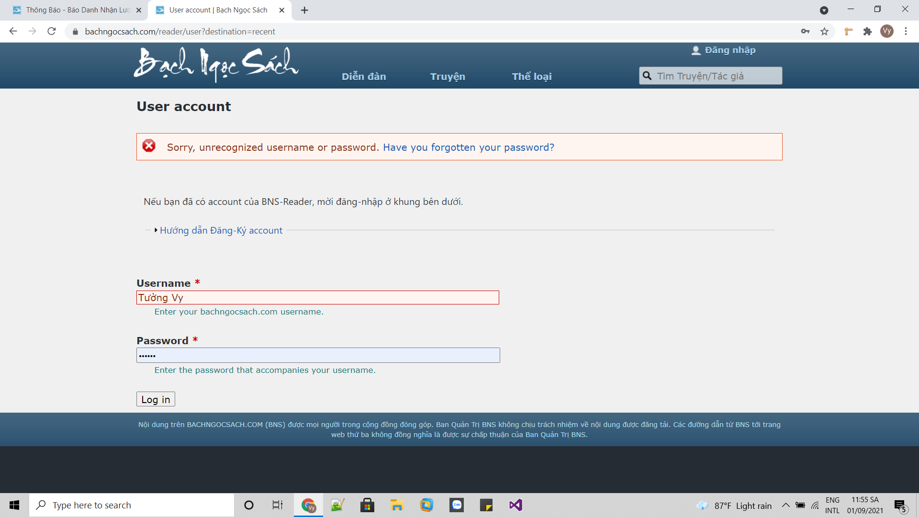Click the Bach Ngoc Sach site logo
Viewport: 919px width, 517px height.
pyautogui.click(x=216, y=64)
